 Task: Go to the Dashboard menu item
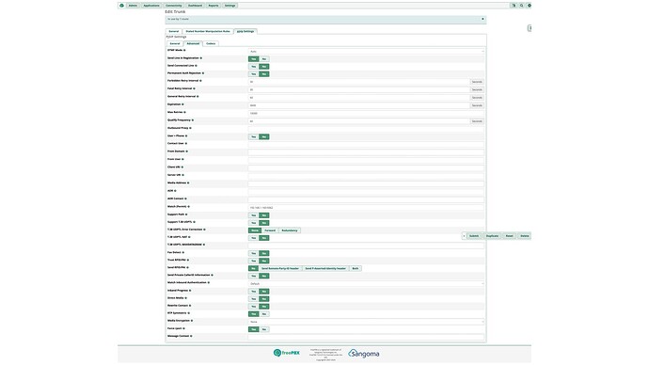click(196, 6)
